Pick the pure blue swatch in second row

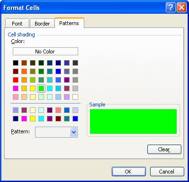[58, 71]
